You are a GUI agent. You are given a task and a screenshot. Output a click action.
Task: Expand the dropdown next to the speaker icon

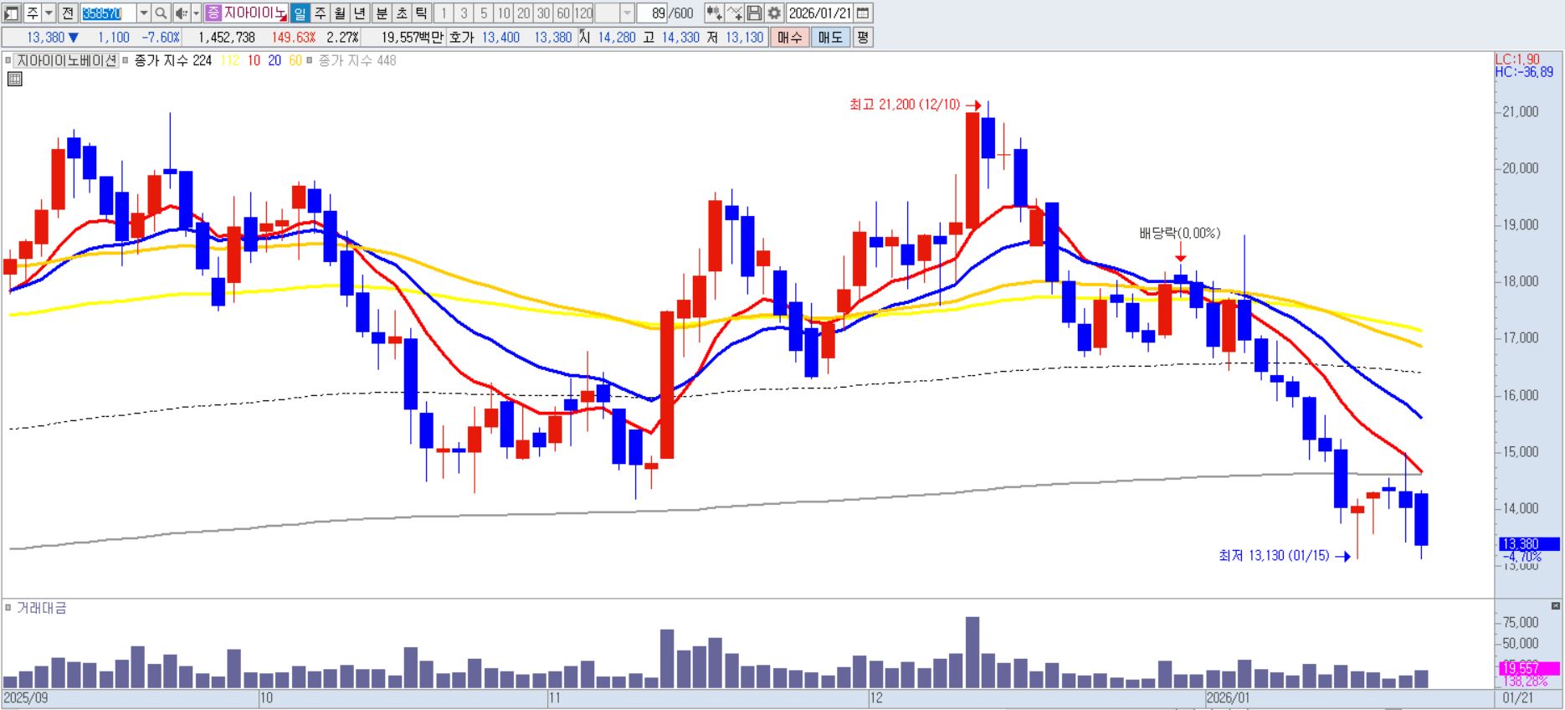pyautogui.click(x=197, y=13)
